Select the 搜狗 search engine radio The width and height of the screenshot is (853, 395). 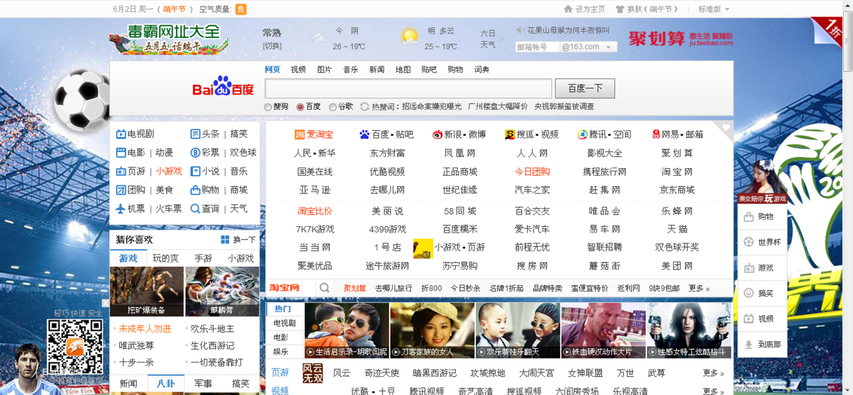click(x=268, y=106)
